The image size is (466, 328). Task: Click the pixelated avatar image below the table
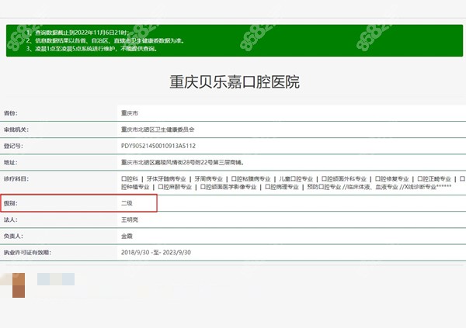pos(12,285)
